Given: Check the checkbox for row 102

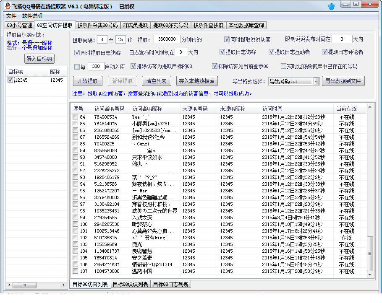Looking at the screenshot, I should click(75, 238).
